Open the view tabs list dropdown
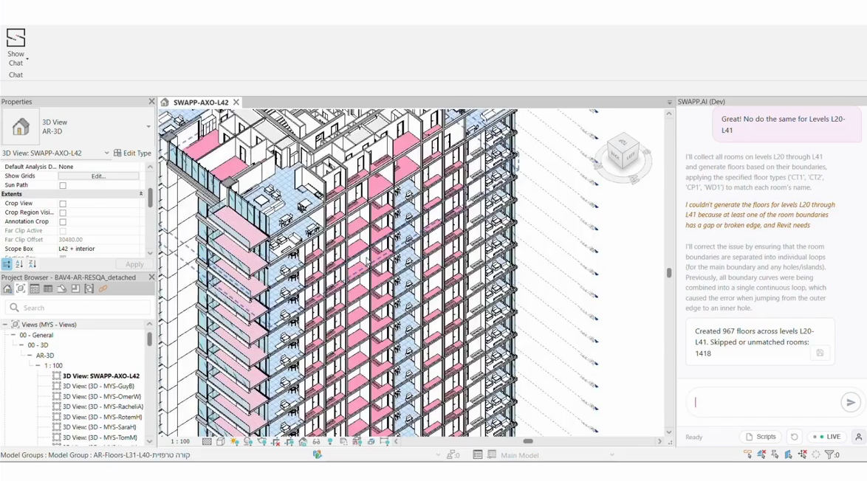The width and height of the screenshot is (867, 481). point(669,102)
